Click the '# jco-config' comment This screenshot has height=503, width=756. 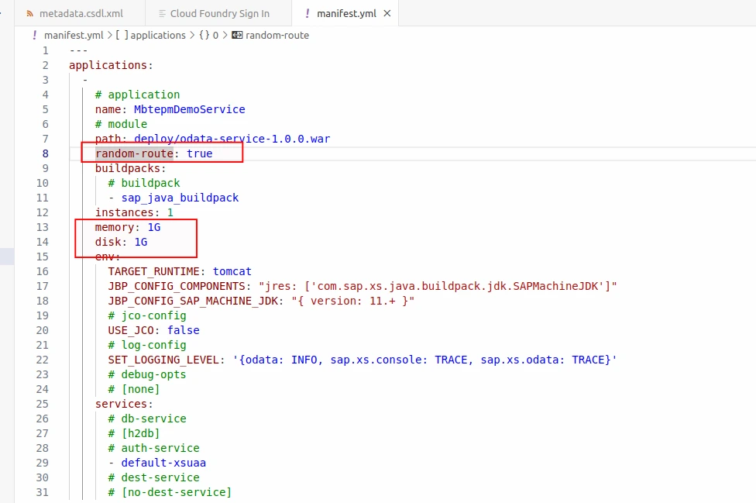coord(147,315)
